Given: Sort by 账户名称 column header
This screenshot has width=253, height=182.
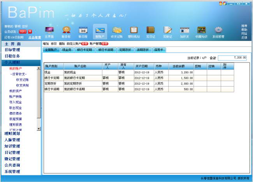Looking at the screenshot, I should 83,66.
